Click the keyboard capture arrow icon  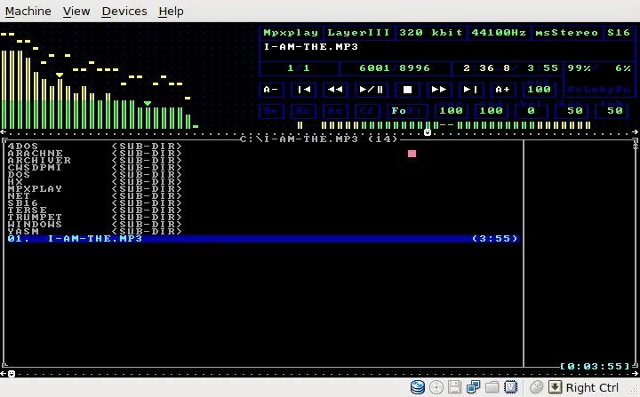555,387
